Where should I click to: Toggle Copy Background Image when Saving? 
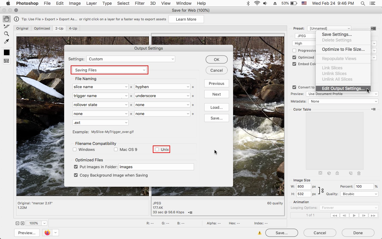tap(76, 175)
